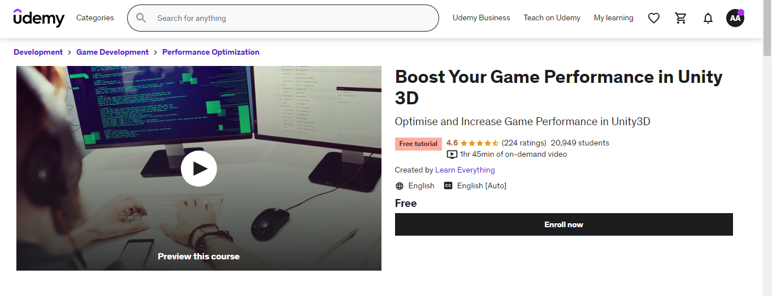Open the wishlist heart icon
The image size is (772, 296).
654,18
